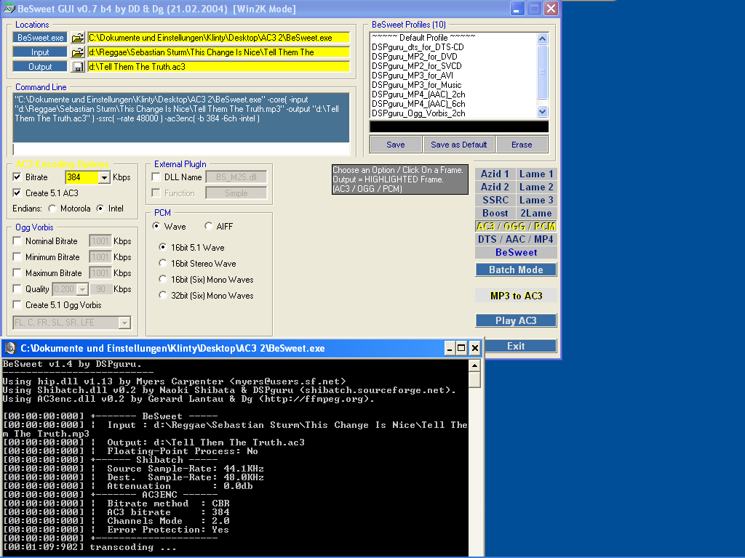Open the Azid 1 tab
The width and height of the screenshot is (745, 558).
[x=495, y=174]
